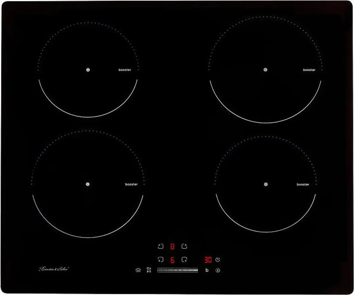Select the rear-right cooking zone icon
Screen dimensions: 354x295
[185, 246]
